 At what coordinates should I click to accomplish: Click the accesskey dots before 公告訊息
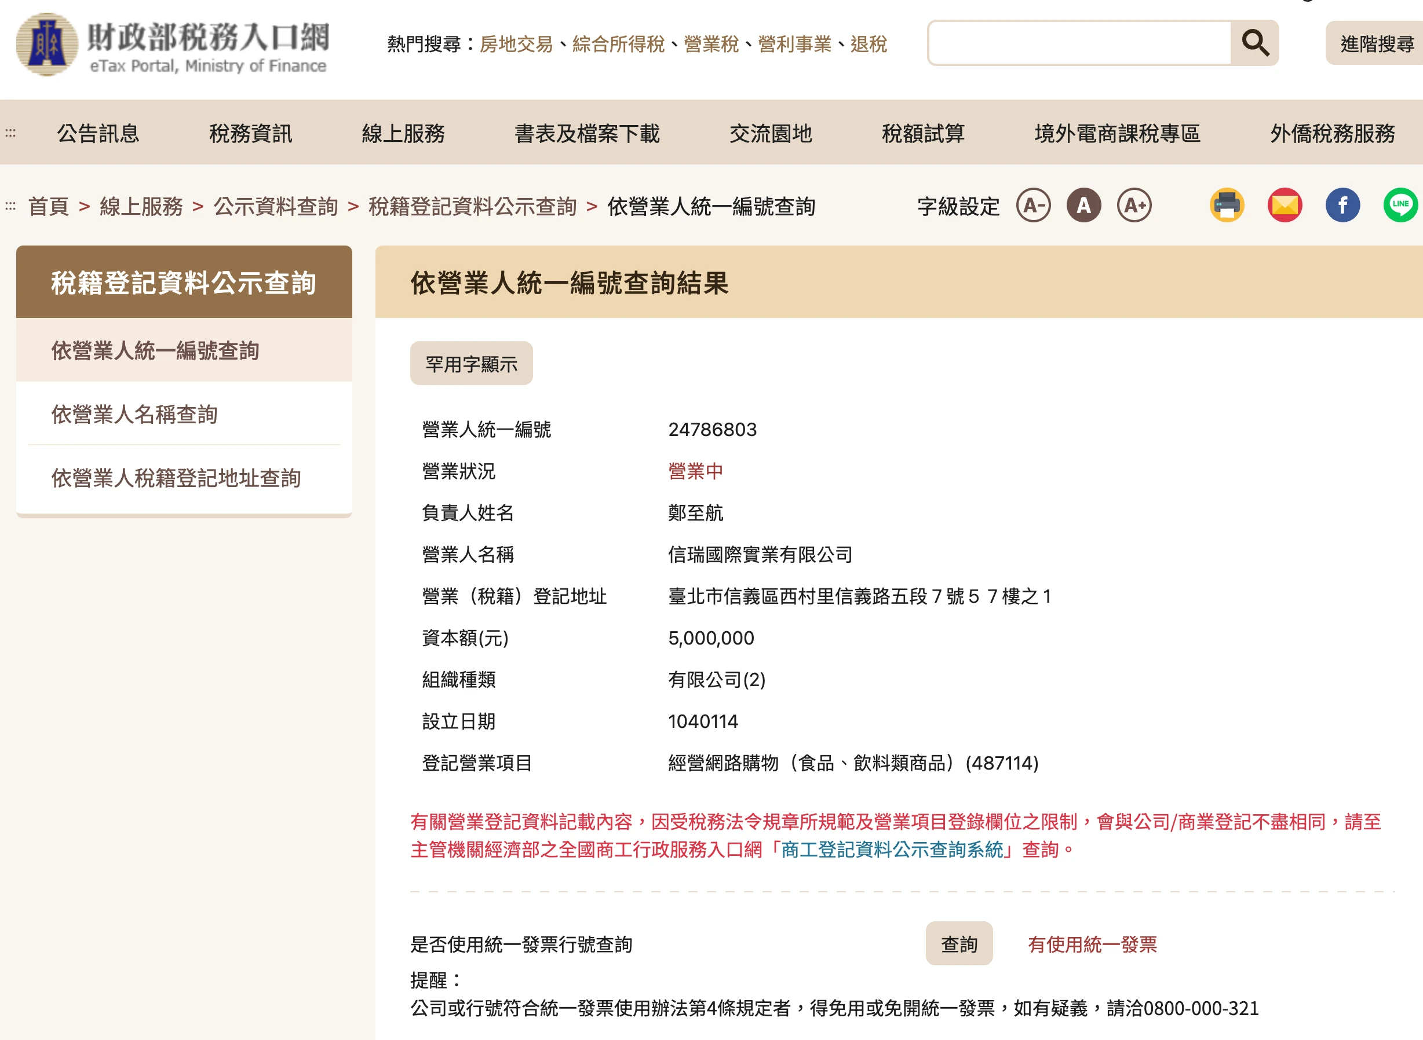(x=10, y=133)
